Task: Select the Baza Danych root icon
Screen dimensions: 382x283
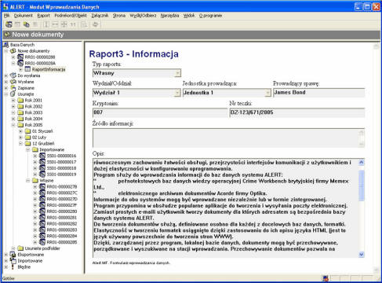Action: 6,45
